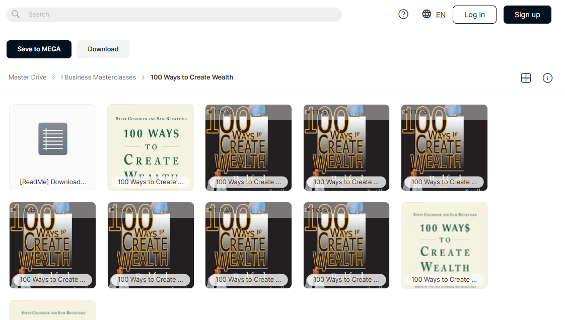
Task: Navigate to I Business Masterclasses breadcrumb
Action: (x=98, y=77)
